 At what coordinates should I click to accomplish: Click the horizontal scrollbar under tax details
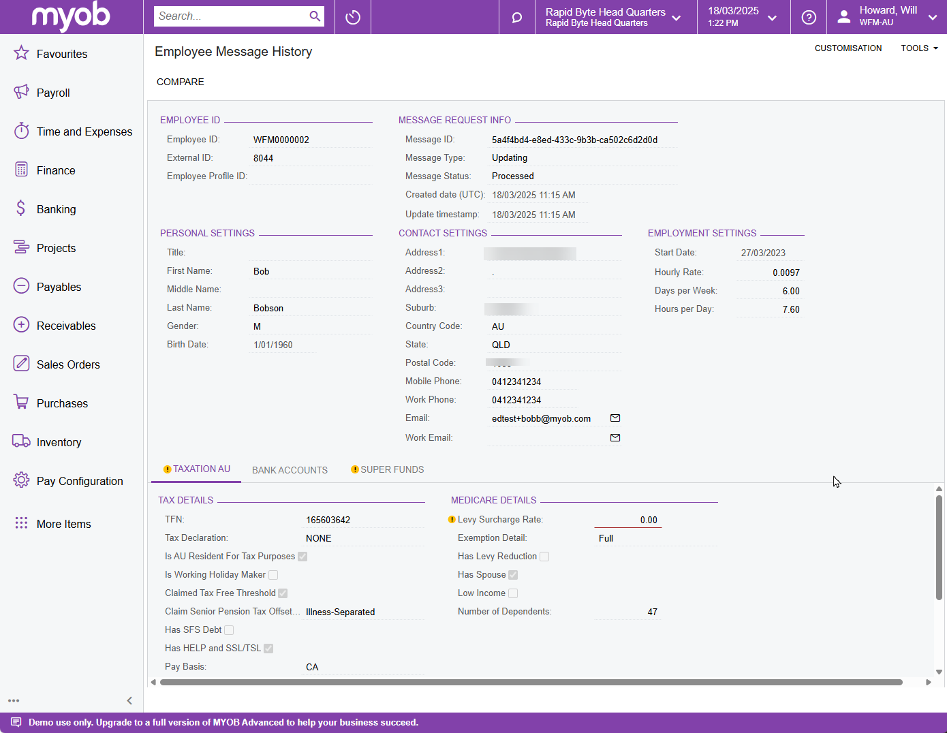click(531, 682)
